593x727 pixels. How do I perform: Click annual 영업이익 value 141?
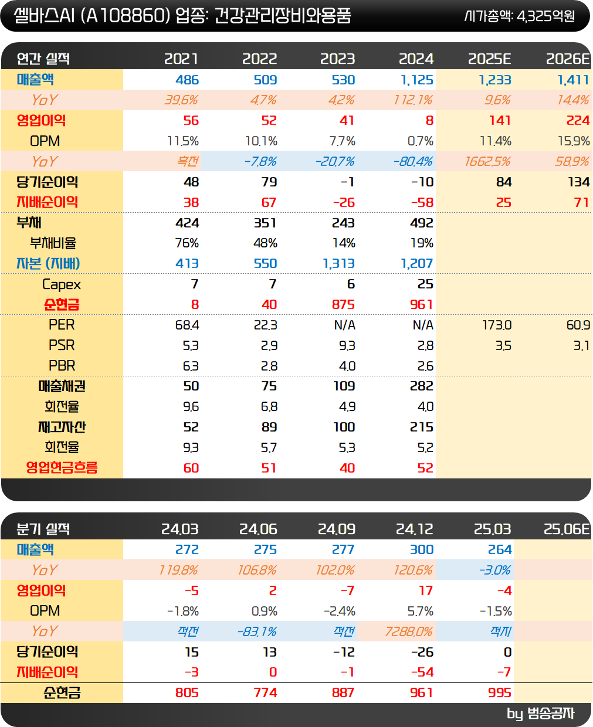pos(500,120)
